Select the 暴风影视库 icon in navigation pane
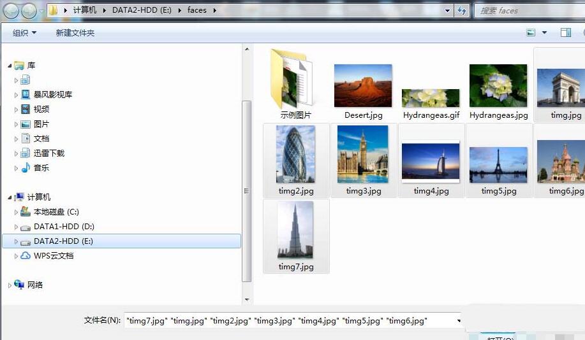The height and width of the screenshot is (340, 585). (x=26, y=95)
